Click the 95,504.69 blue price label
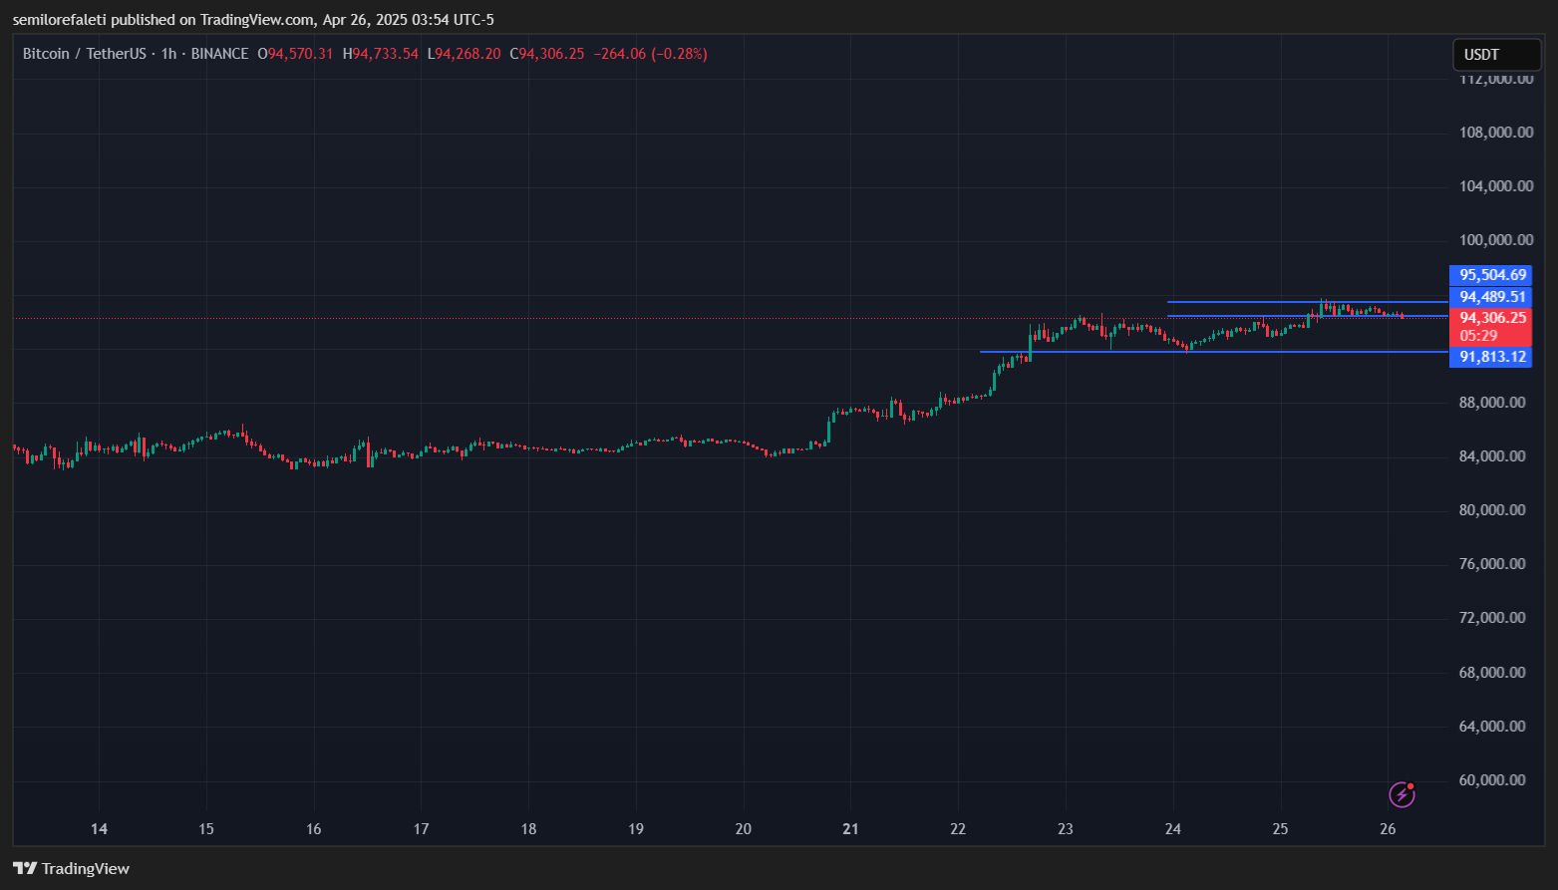1558x890 pixels. [x=1490, y=275]
